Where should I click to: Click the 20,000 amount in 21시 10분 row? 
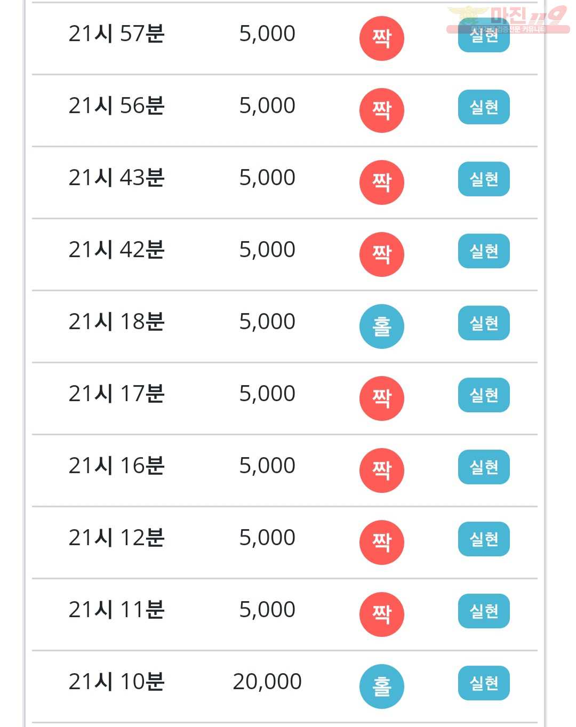[267, 682]
